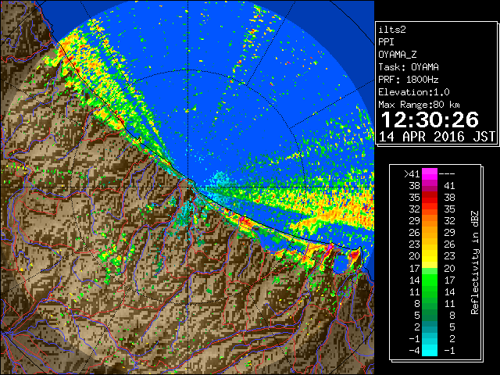Select the "Task: OYAMA" line
Image resolution: width=500 pixels, height=375 pixels.
point(409,67)
